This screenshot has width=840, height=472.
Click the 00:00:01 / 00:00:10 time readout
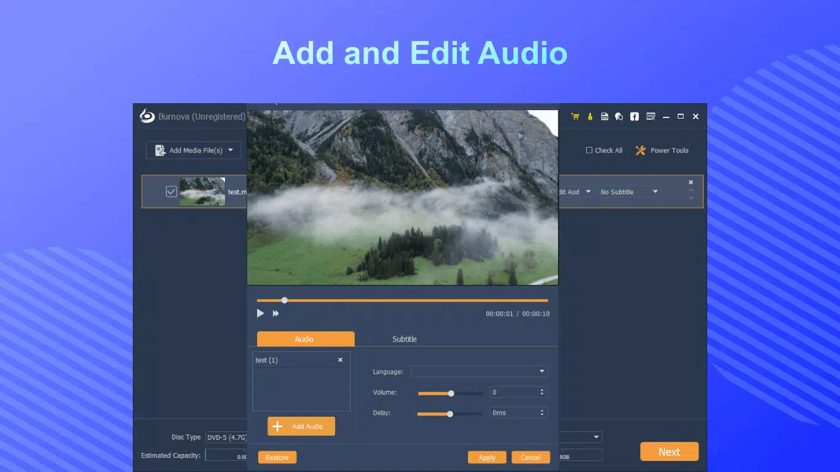pos(518,314)
